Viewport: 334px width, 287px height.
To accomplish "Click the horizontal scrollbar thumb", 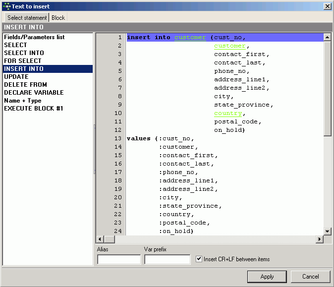I will coord(110,239).
